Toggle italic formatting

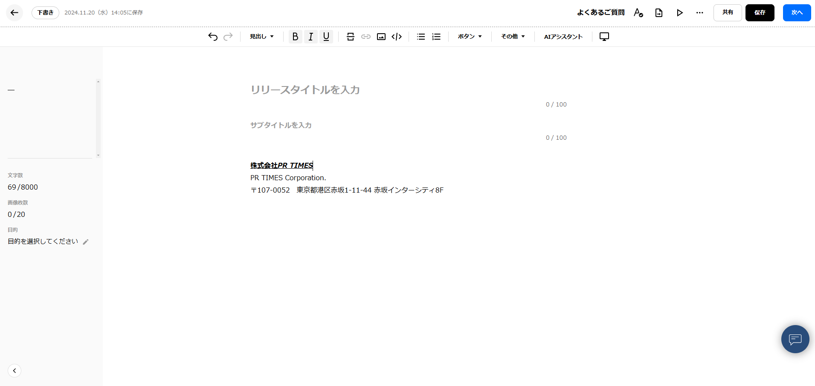point(311,37)
